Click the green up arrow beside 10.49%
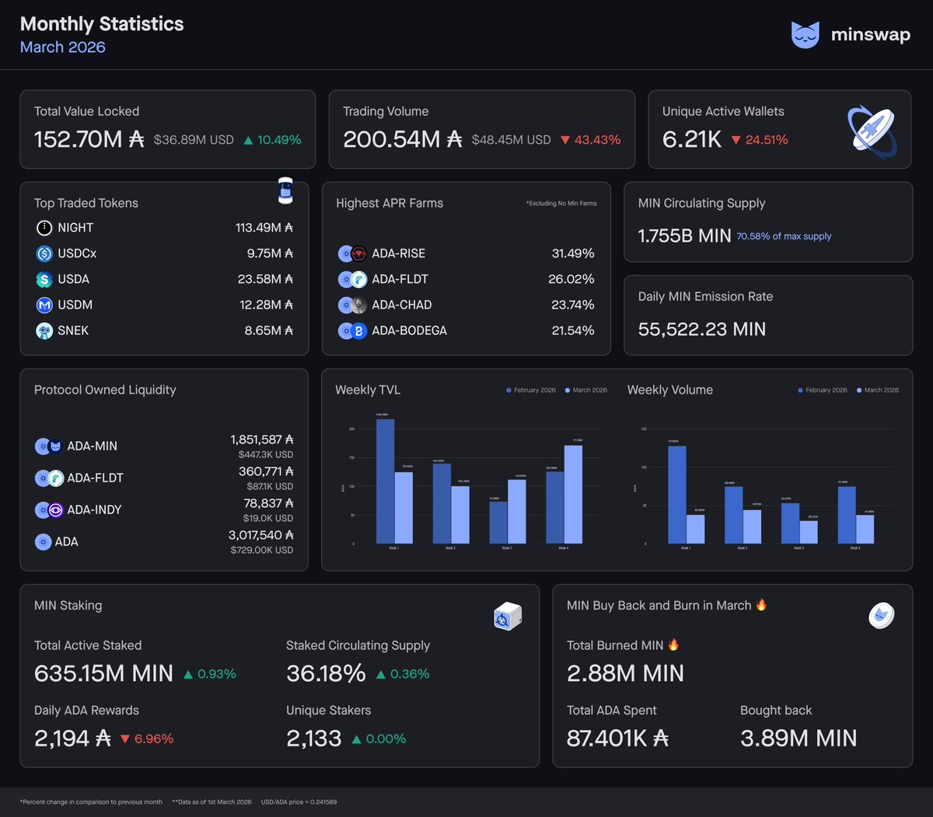 248,141
